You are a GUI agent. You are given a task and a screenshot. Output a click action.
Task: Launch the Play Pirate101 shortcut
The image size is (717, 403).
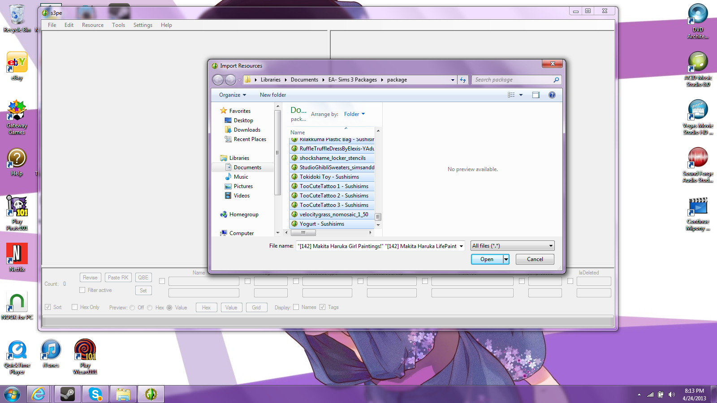tap(17, 213)
